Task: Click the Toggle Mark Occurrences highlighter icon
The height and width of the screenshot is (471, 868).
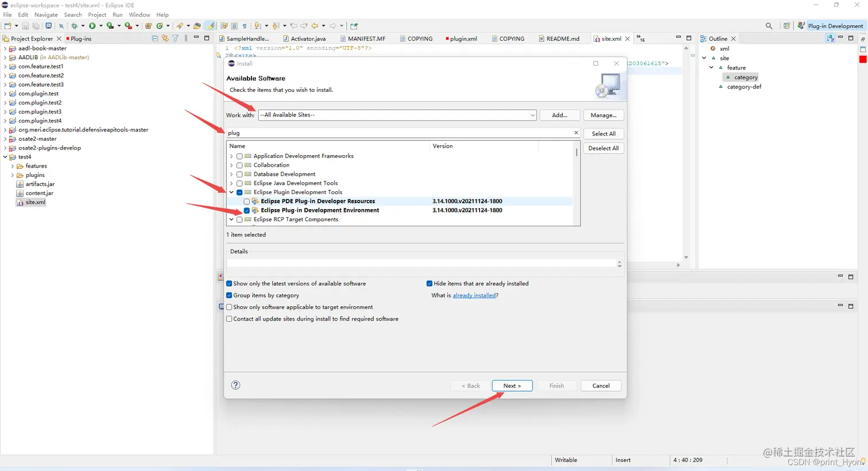Action: pyautogui.click(x=210, y=26)
